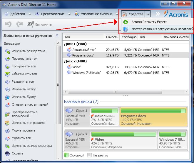194x163 pixels.
Task: Open the Представление dropdown arrow
Action: click(x=69, y=14)
